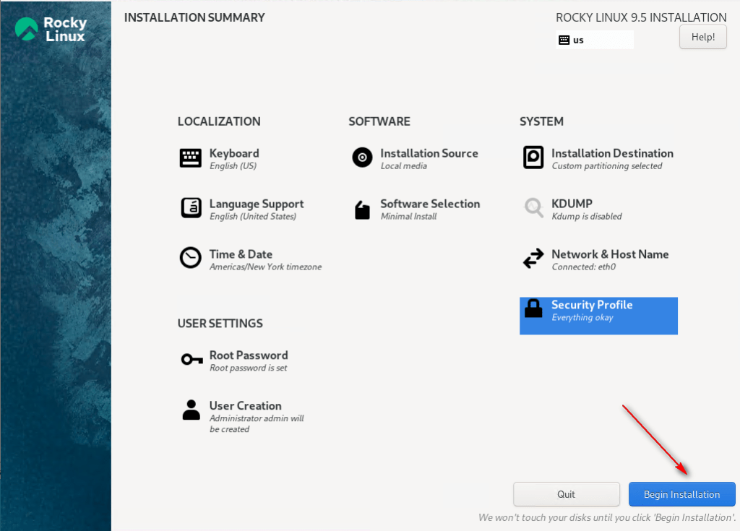The width and height of the screenshot is (740, 531).
Task: Open KDUMP magnifier icon
Action: 533,208
